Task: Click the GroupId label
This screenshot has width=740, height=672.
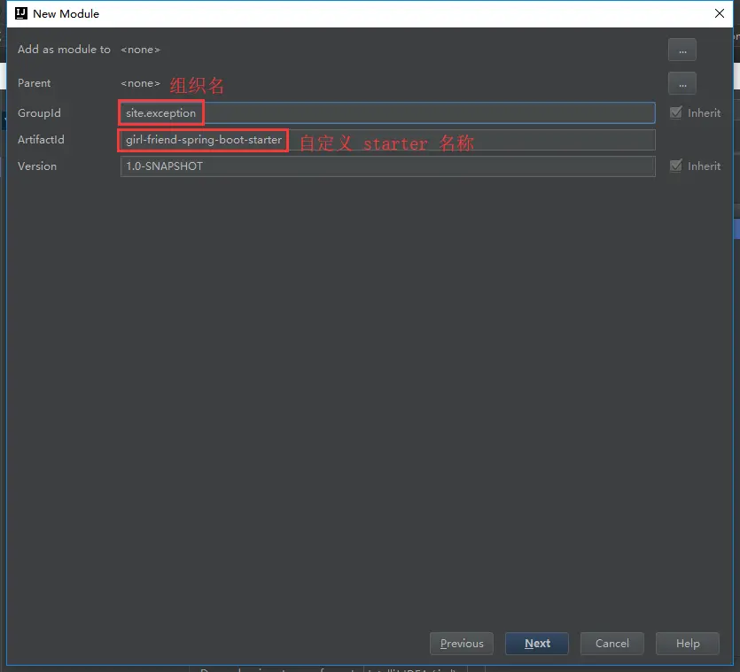Action: point(39,113)
